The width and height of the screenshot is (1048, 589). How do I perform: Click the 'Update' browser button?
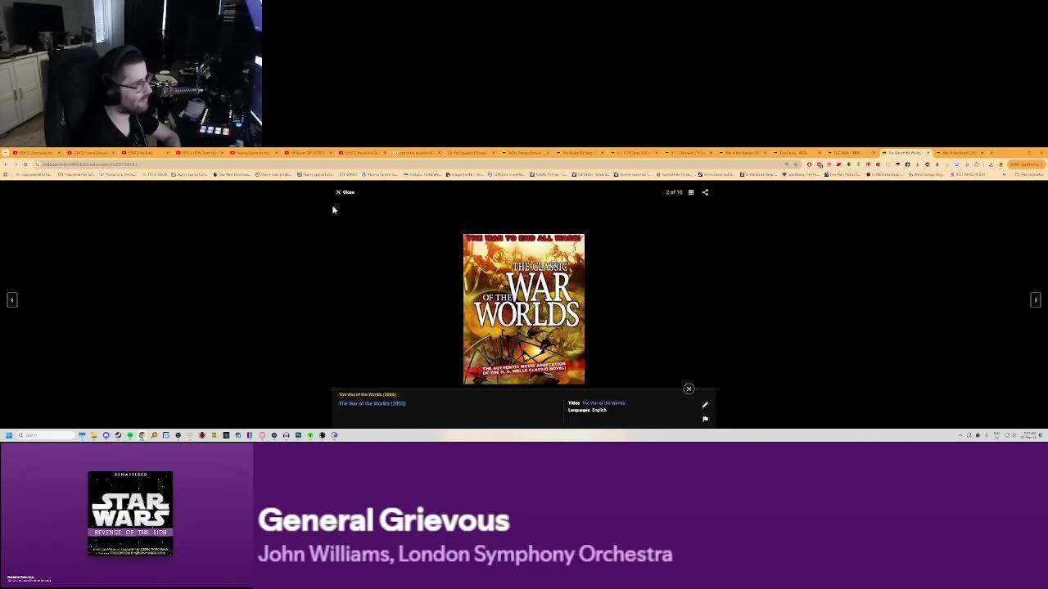1026,164
